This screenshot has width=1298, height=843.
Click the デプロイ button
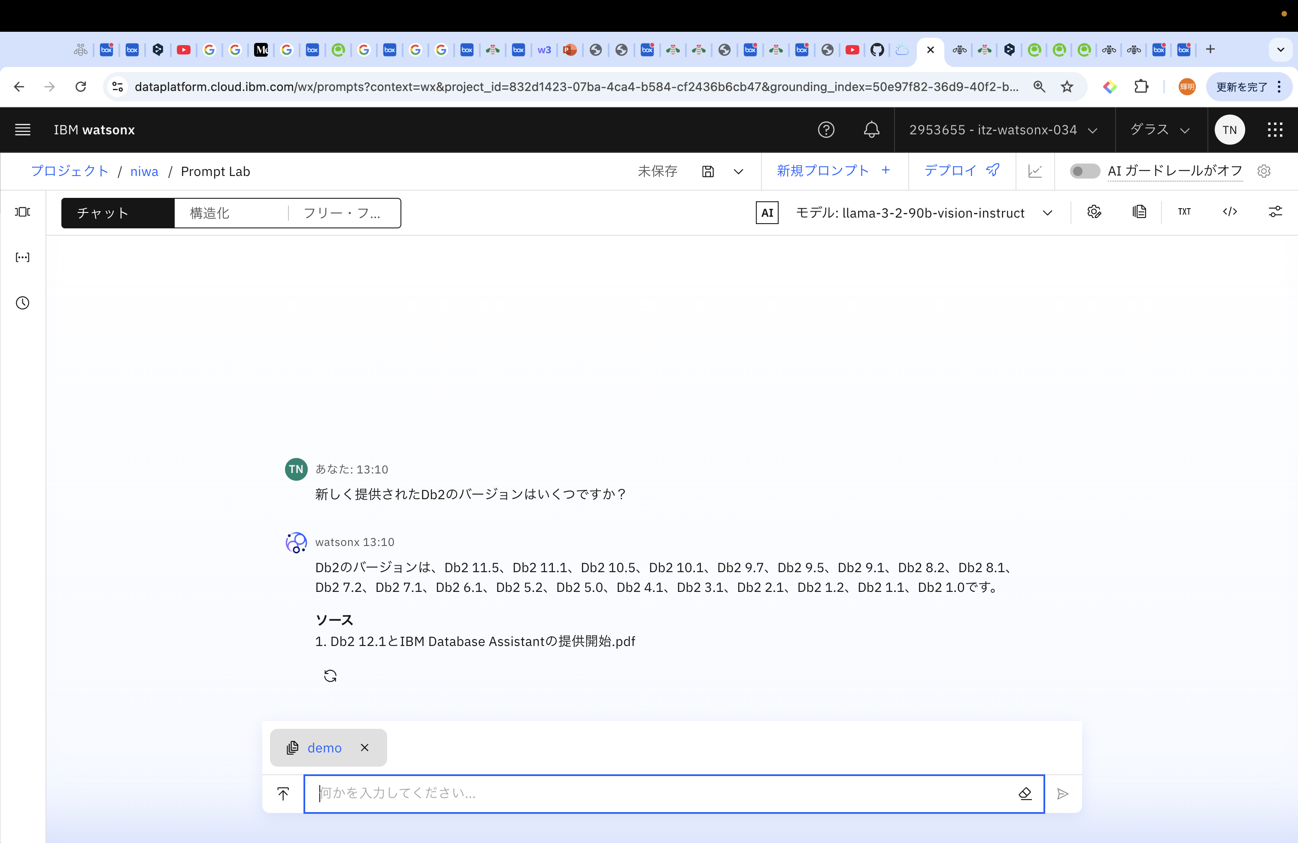(x=961, y=171)
